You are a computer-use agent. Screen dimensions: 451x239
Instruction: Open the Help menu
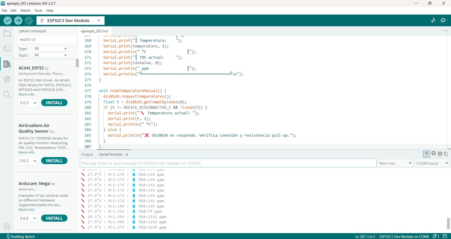(x=50, y=11)
